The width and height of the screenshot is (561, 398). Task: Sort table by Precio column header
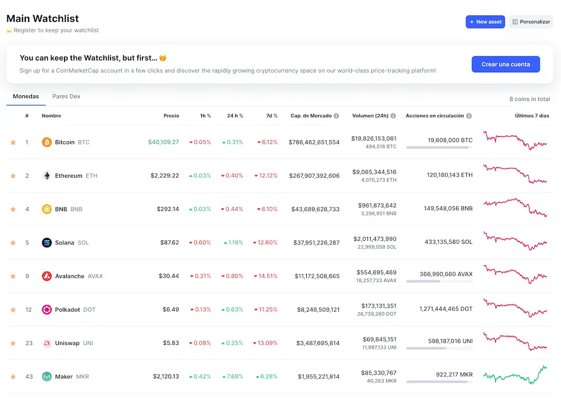click(171, 116)
